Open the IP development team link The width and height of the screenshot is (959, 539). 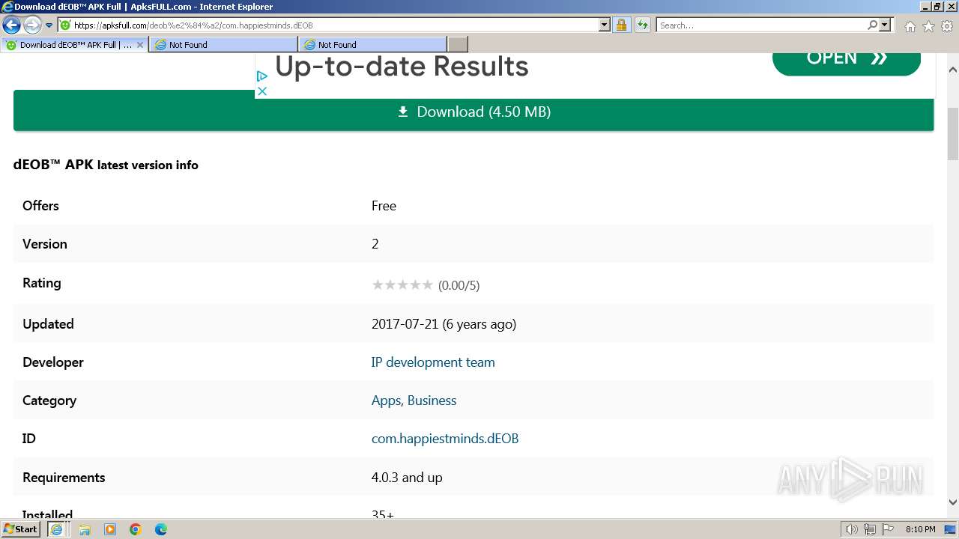click(433, 362)
